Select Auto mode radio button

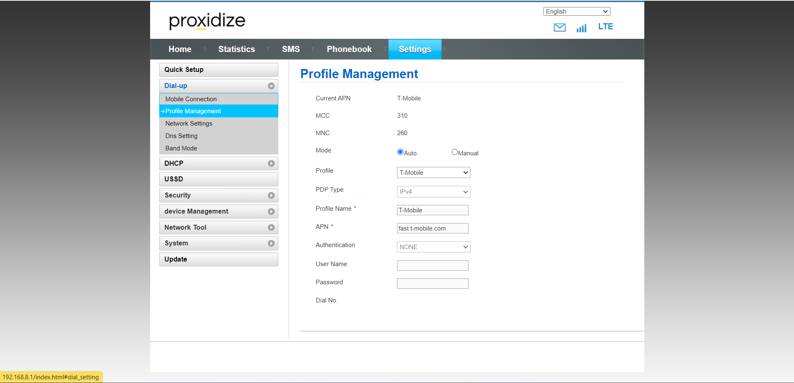point(400,152)
